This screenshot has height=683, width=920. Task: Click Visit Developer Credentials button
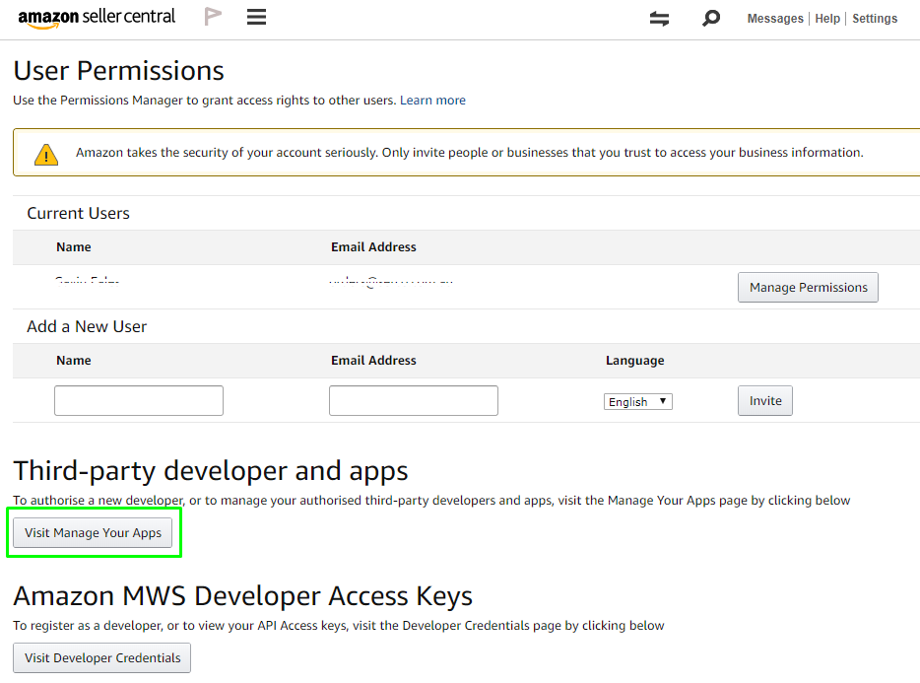pos(102,658)
